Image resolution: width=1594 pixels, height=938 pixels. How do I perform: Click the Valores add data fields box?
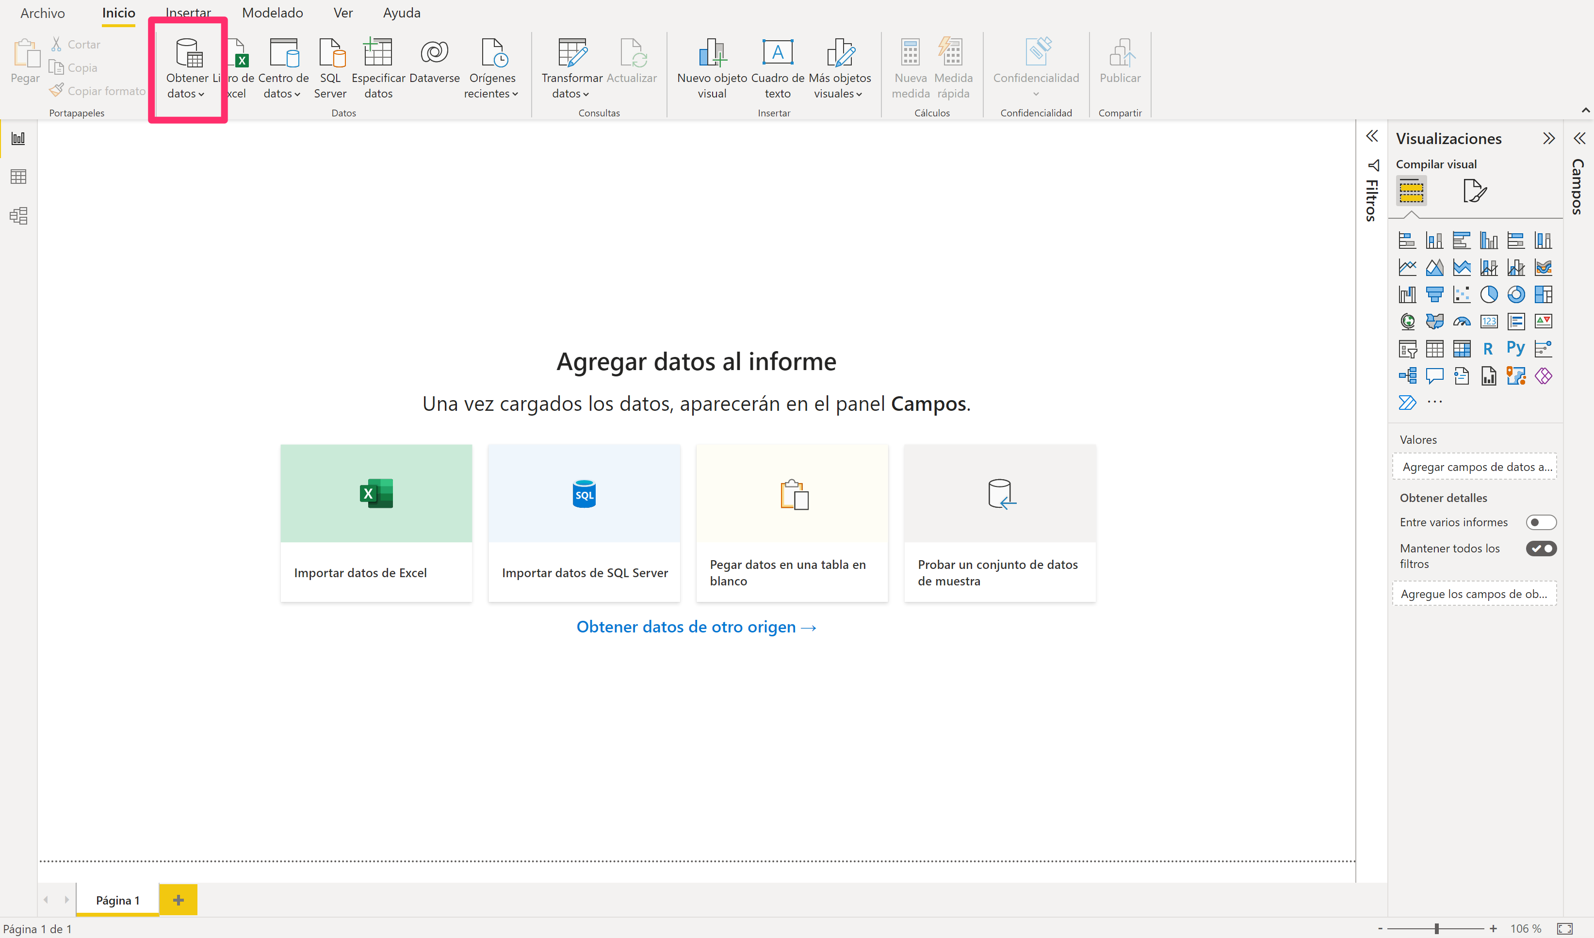(x=1475, y=467)
